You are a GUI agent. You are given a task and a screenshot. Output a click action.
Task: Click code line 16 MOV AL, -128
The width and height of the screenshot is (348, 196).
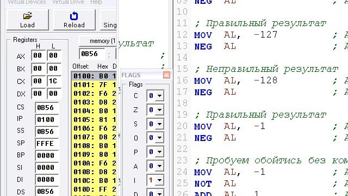[235, 81]
